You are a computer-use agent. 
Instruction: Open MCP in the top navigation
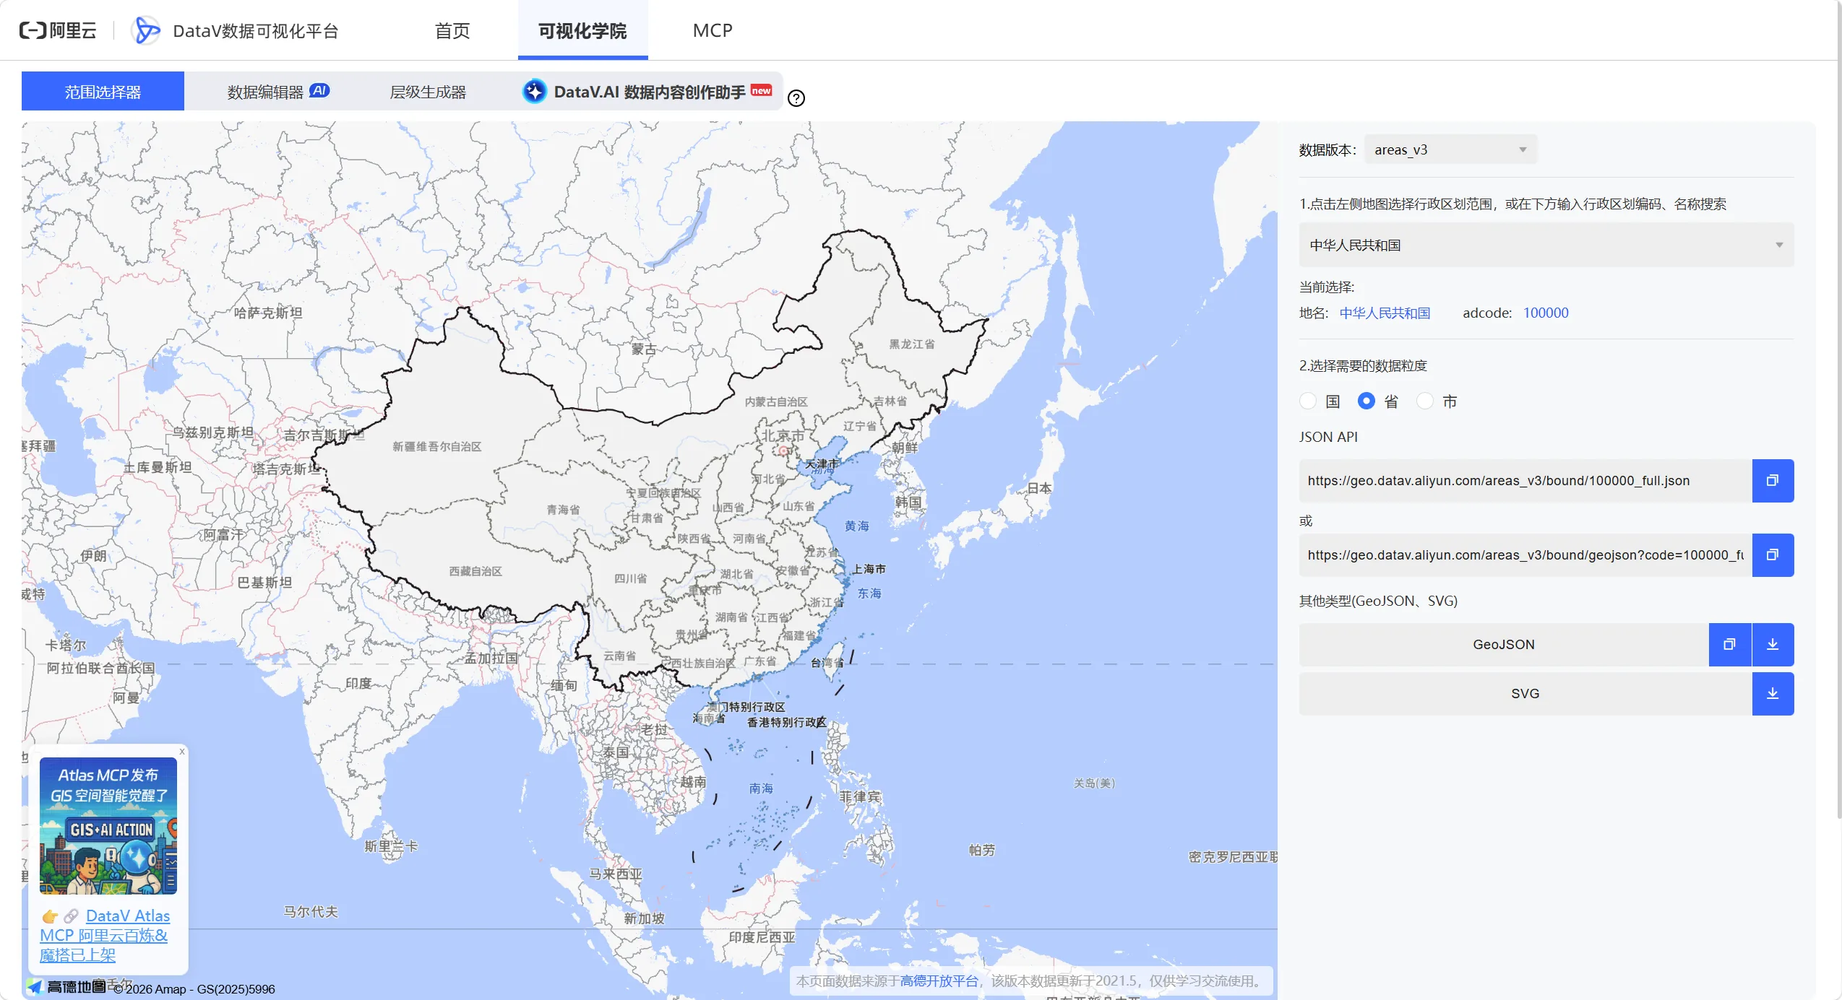tap(713, 30)
